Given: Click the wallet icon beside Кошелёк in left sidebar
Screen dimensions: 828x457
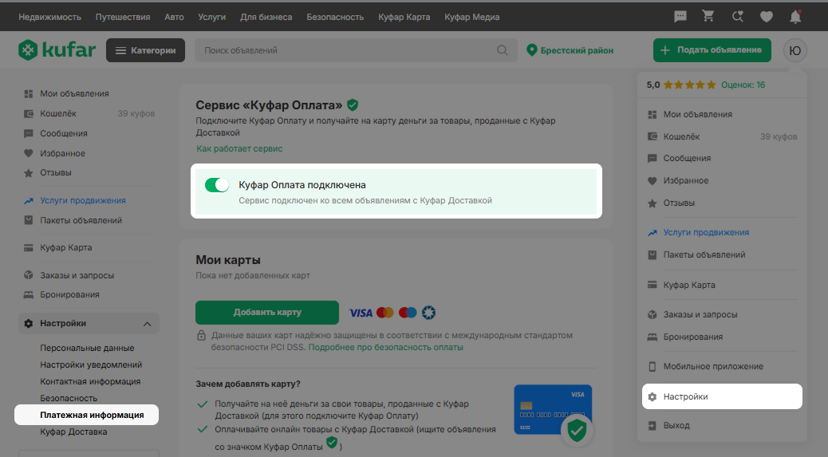Looking at the screenshot, I should point(29,113).
